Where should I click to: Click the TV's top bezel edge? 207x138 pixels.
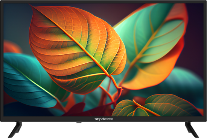pos(103,2)
